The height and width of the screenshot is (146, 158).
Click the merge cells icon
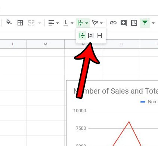31,23
